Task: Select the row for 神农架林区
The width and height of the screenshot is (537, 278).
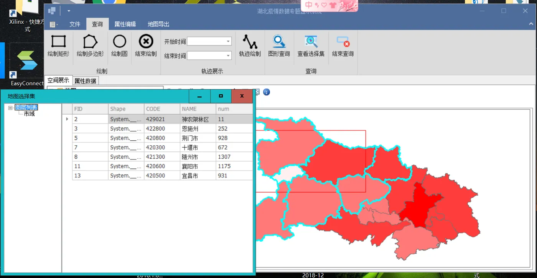Action: click(157, 119)
